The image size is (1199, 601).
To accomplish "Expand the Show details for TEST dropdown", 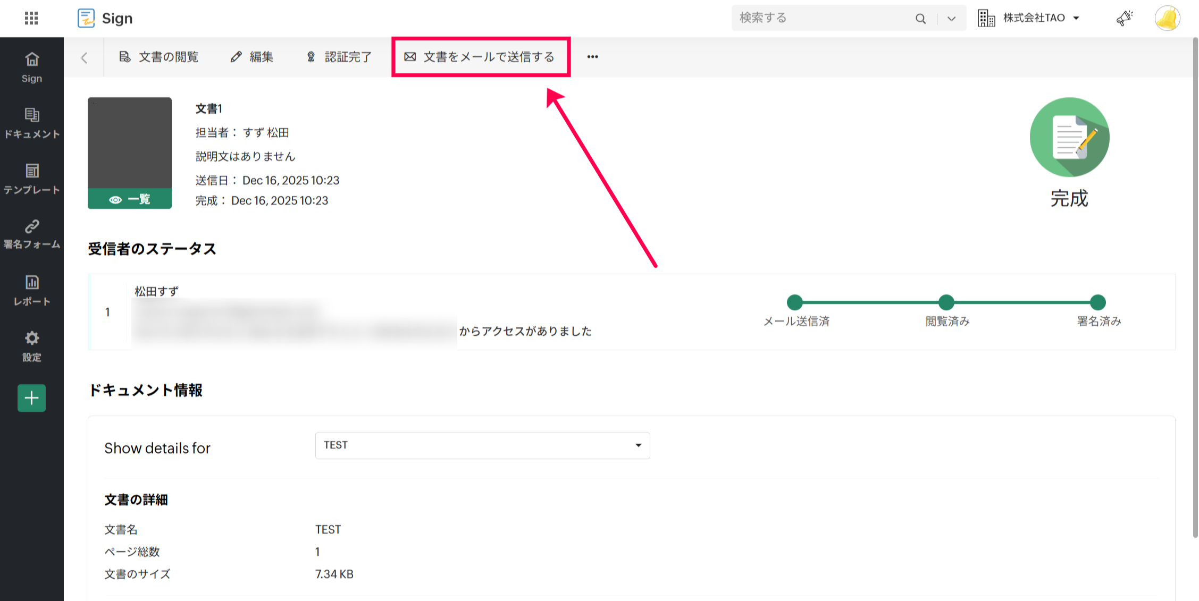I will (x=482, y=445).
